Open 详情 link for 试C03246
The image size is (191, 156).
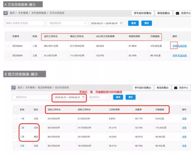(175, 55)
